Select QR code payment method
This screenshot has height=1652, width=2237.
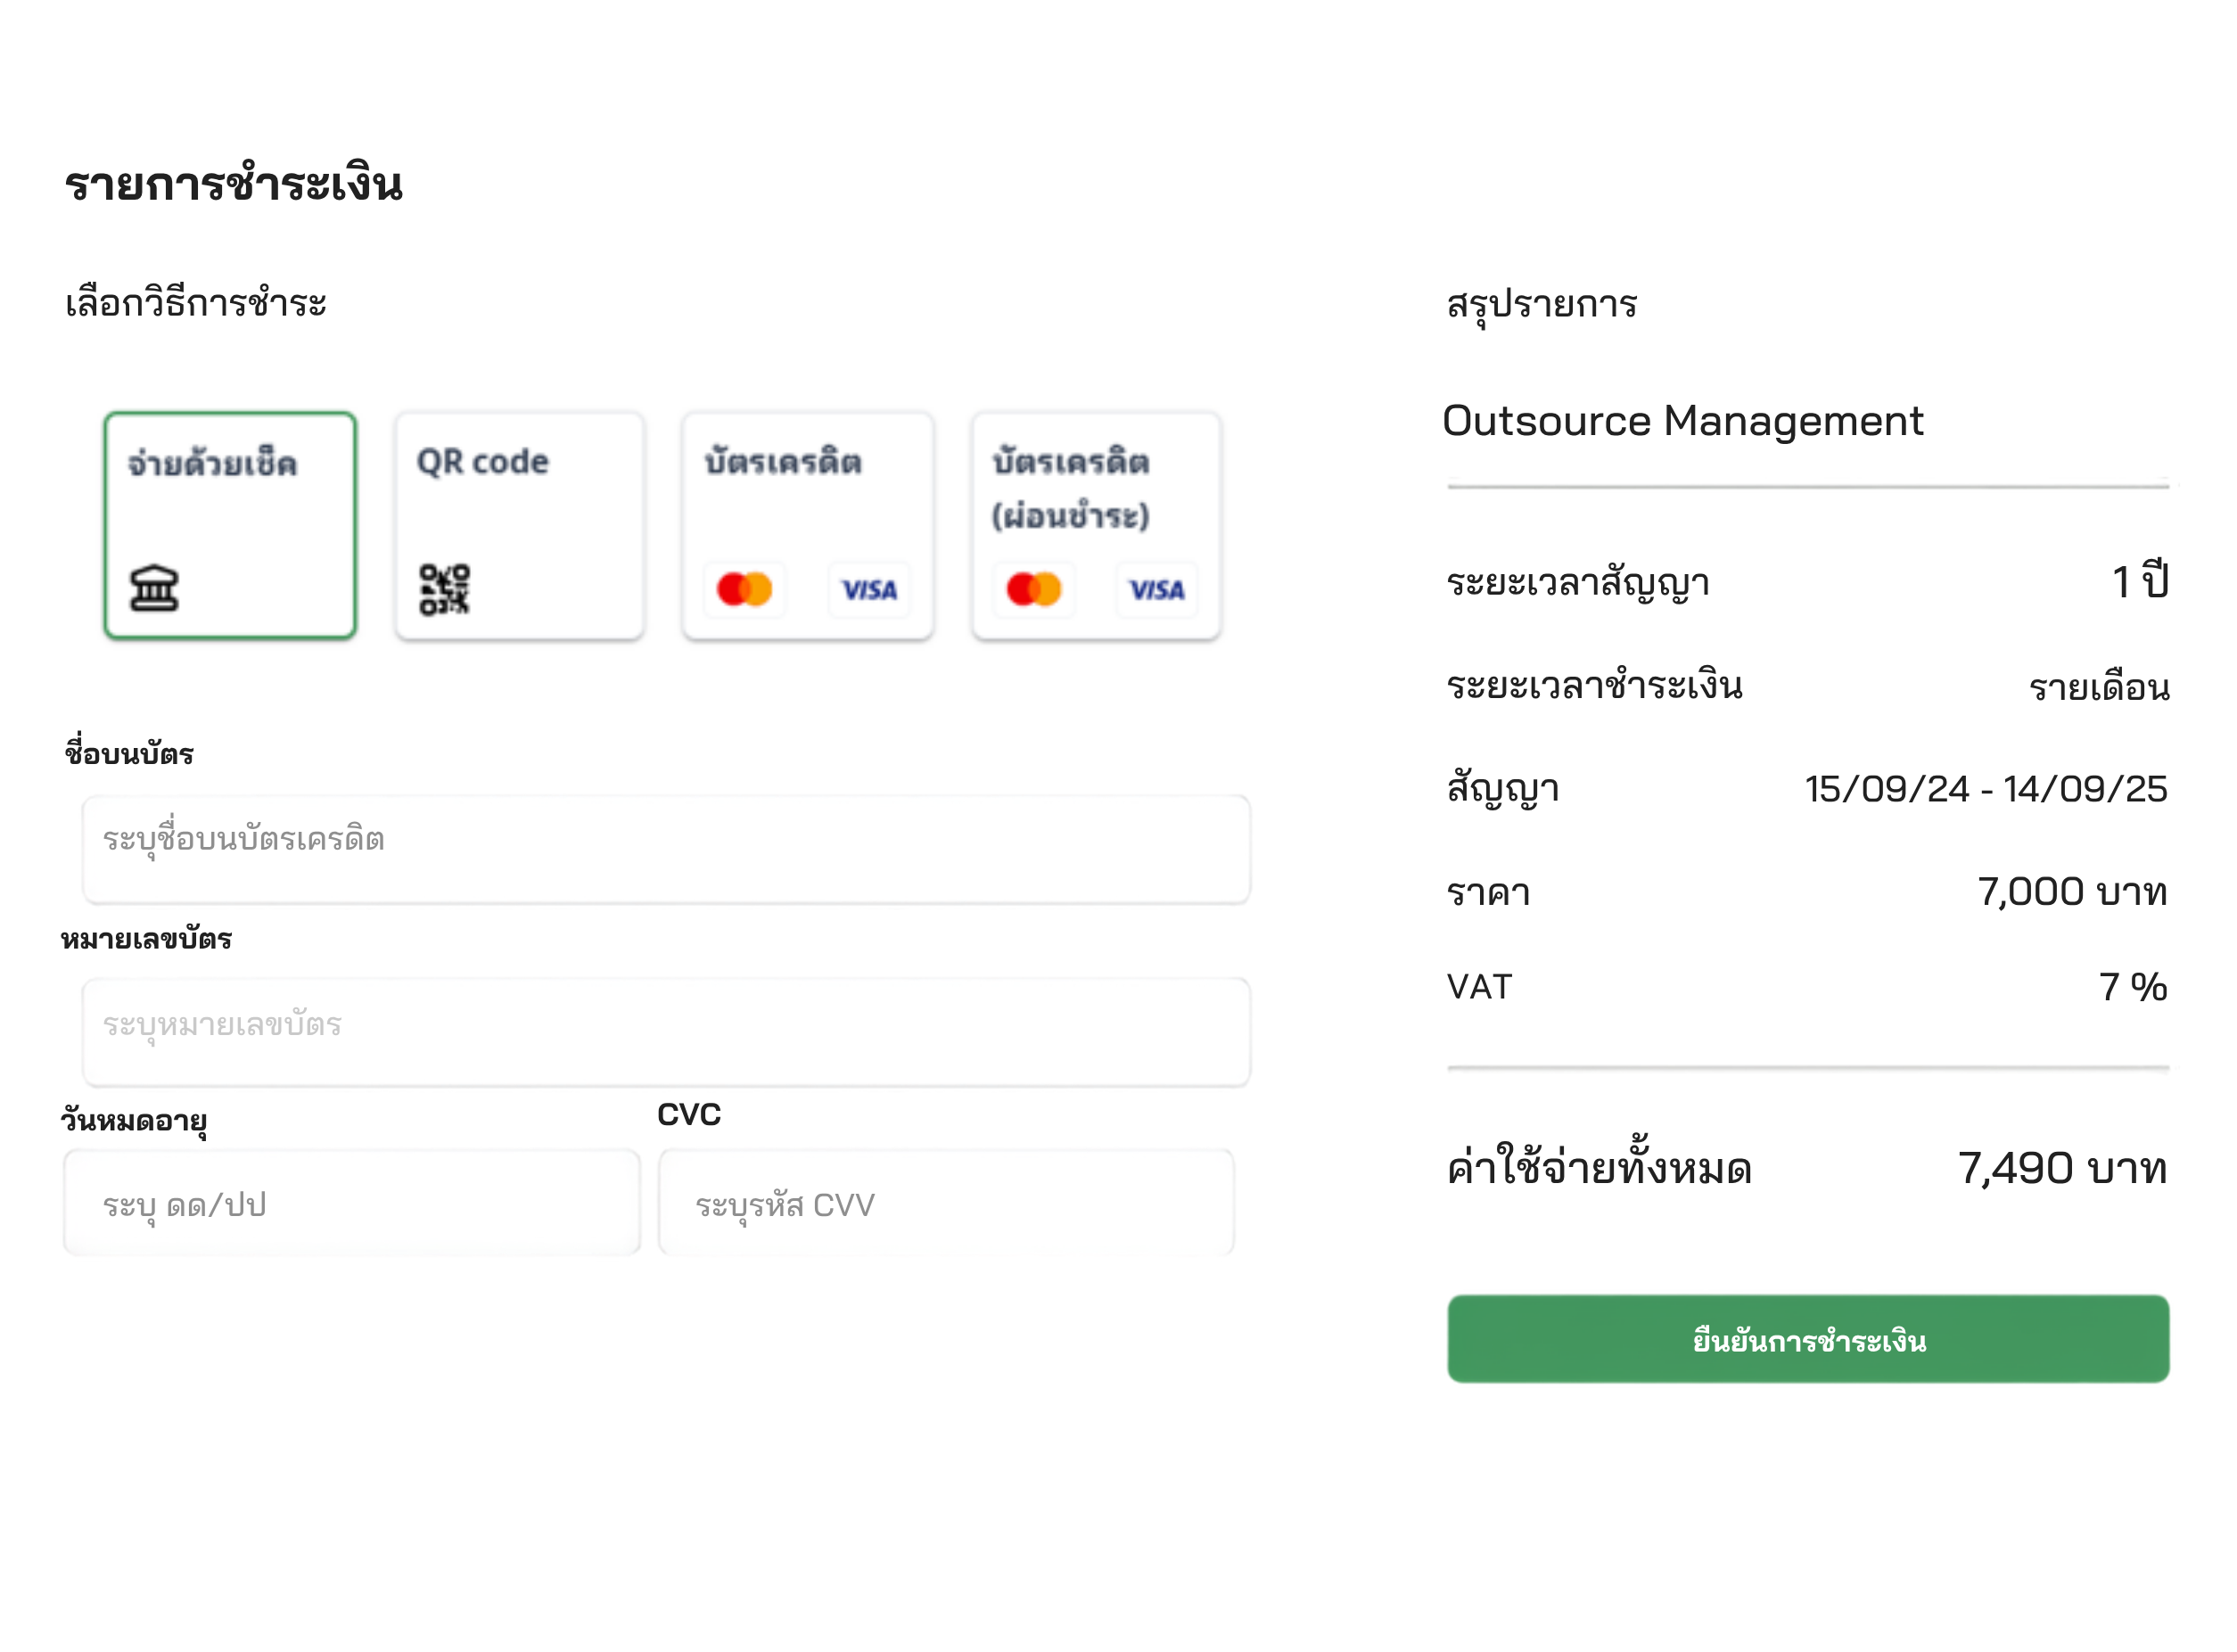pyautogui.click(x=519, y=525)
